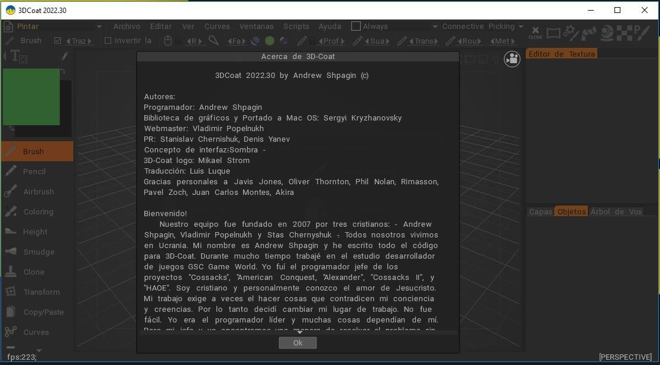The width and height of the screenshot is (660, 365).
Task: Switch to the Árbol de Vox tab
Action: [616, 211]
